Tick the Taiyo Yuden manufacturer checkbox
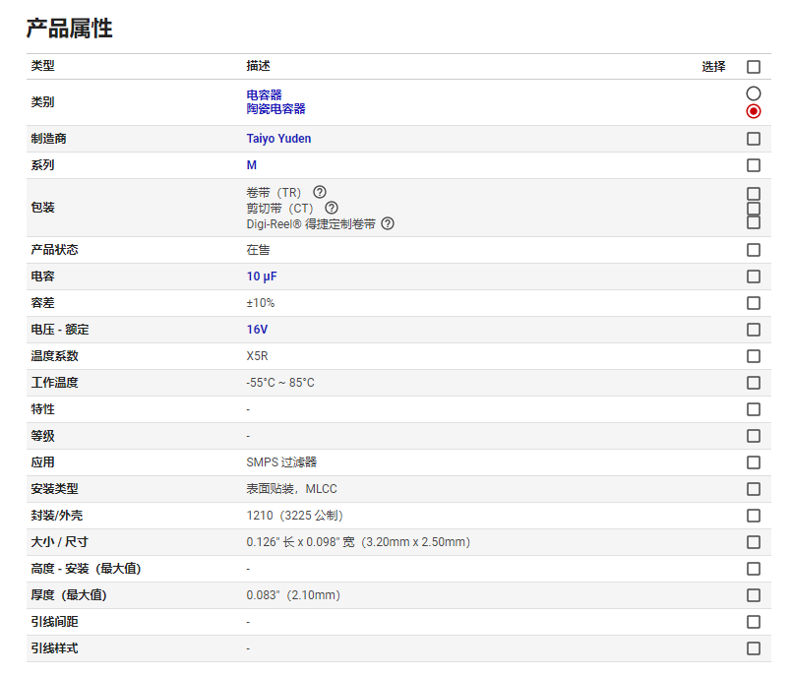 coord(753,139)
